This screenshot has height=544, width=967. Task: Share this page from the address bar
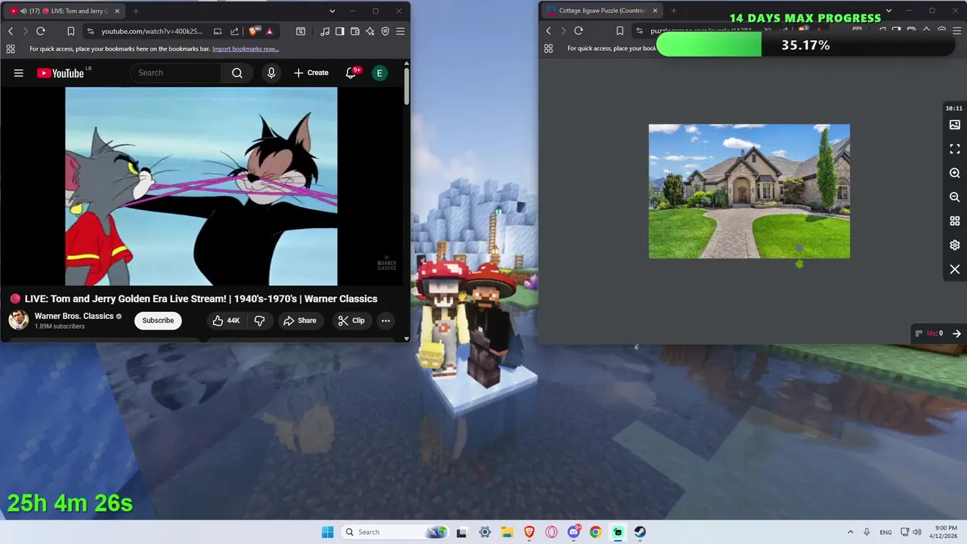click(x=234, y=31)
